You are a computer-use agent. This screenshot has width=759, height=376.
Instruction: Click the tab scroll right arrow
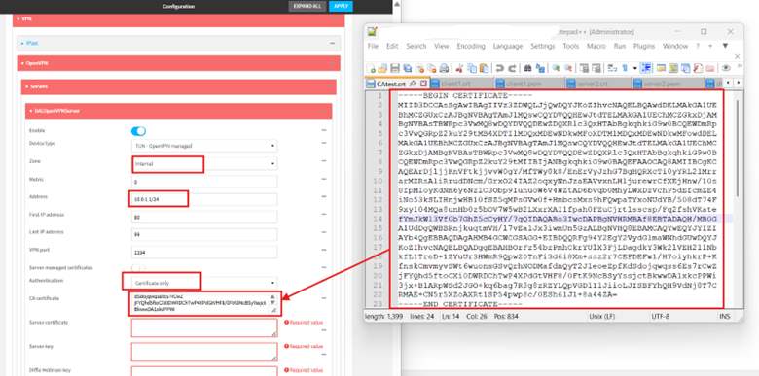739,83
